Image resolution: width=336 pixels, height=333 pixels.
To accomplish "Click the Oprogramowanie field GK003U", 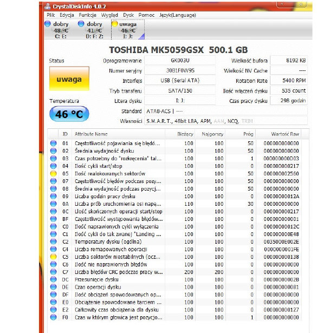I will tap(180, 61).
